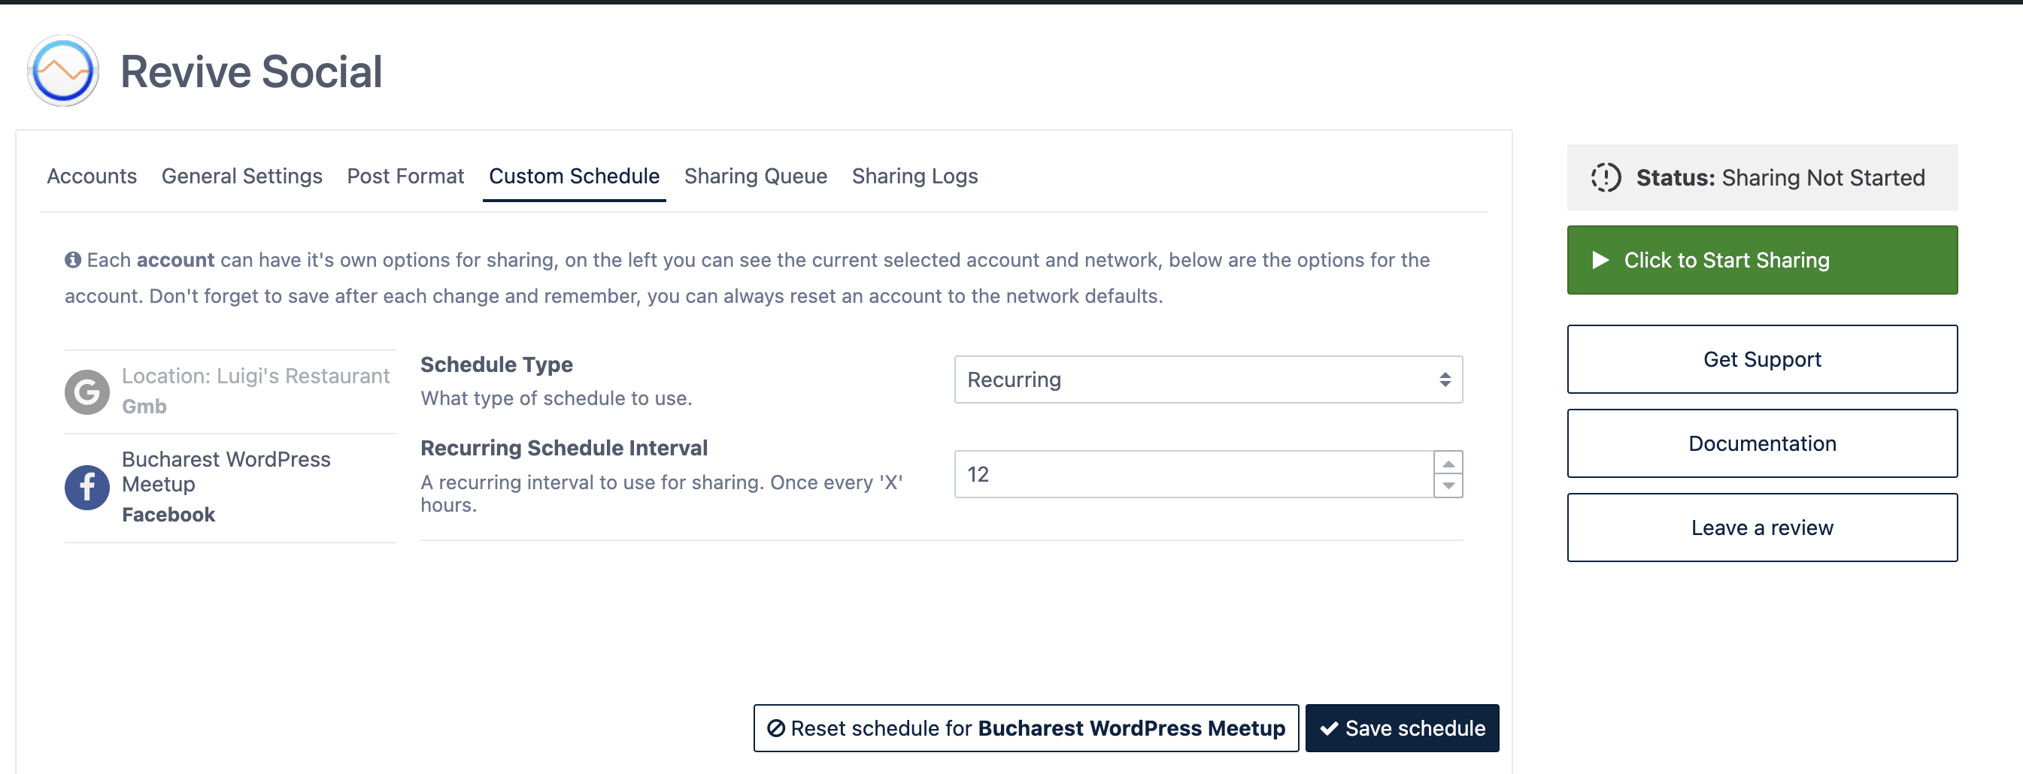Increase the recurring interval with up arrow
This screenshot has width=2023, height=774.
(x=1448, y=463)
